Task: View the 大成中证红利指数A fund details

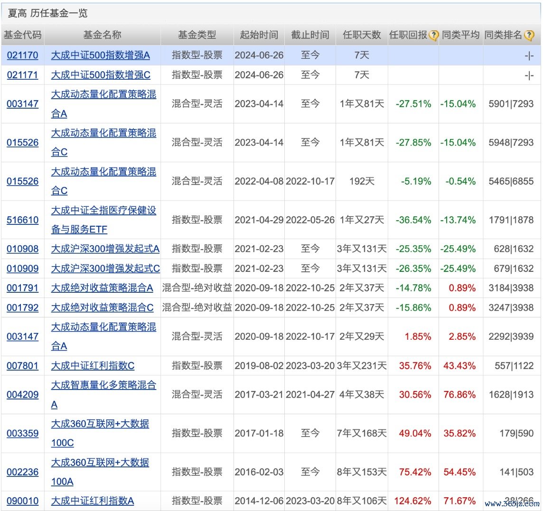Action: pos(93,501)
